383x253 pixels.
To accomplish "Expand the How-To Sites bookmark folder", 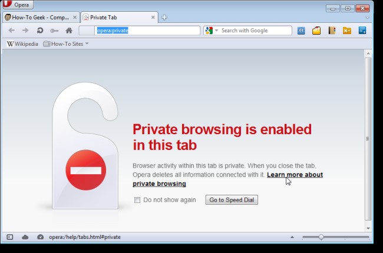I will pos(66,44).
